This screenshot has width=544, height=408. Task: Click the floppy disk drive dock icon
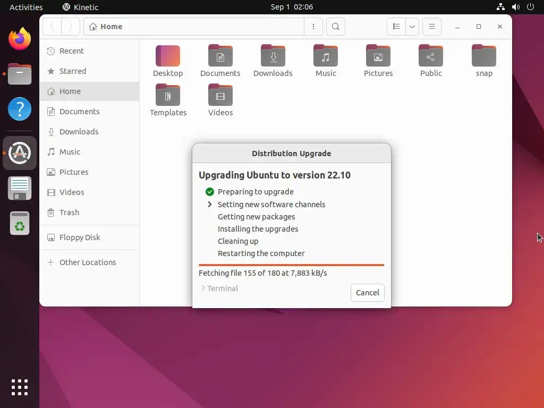click(20, 188)
